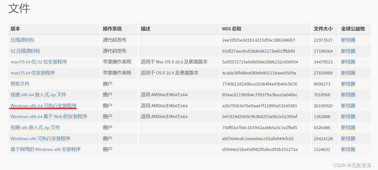Open the 帮助文件 link
Screen dimensions: 378x170
tap(20, 84)
